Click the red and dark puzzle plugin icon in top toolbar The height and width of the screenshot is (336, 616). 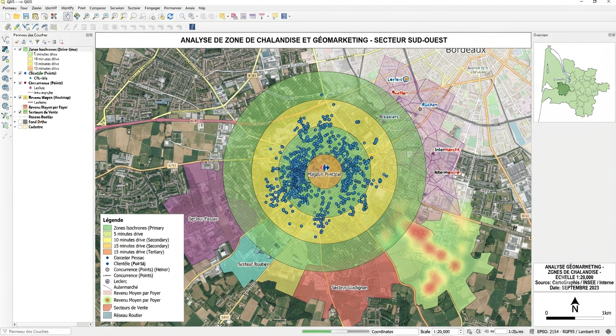(x=53, y=16)
